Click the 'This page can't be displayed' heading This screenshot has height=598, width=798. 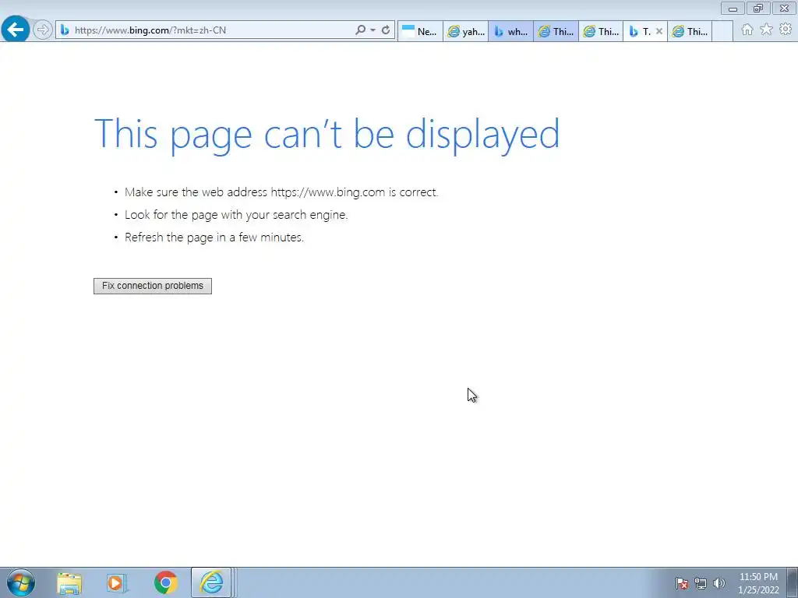327,134
